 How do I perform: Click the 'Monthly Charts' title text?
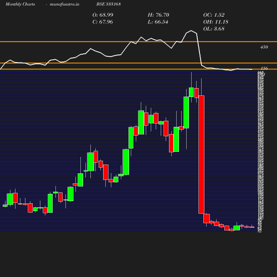pyautogui.click(x=20, y=4)
